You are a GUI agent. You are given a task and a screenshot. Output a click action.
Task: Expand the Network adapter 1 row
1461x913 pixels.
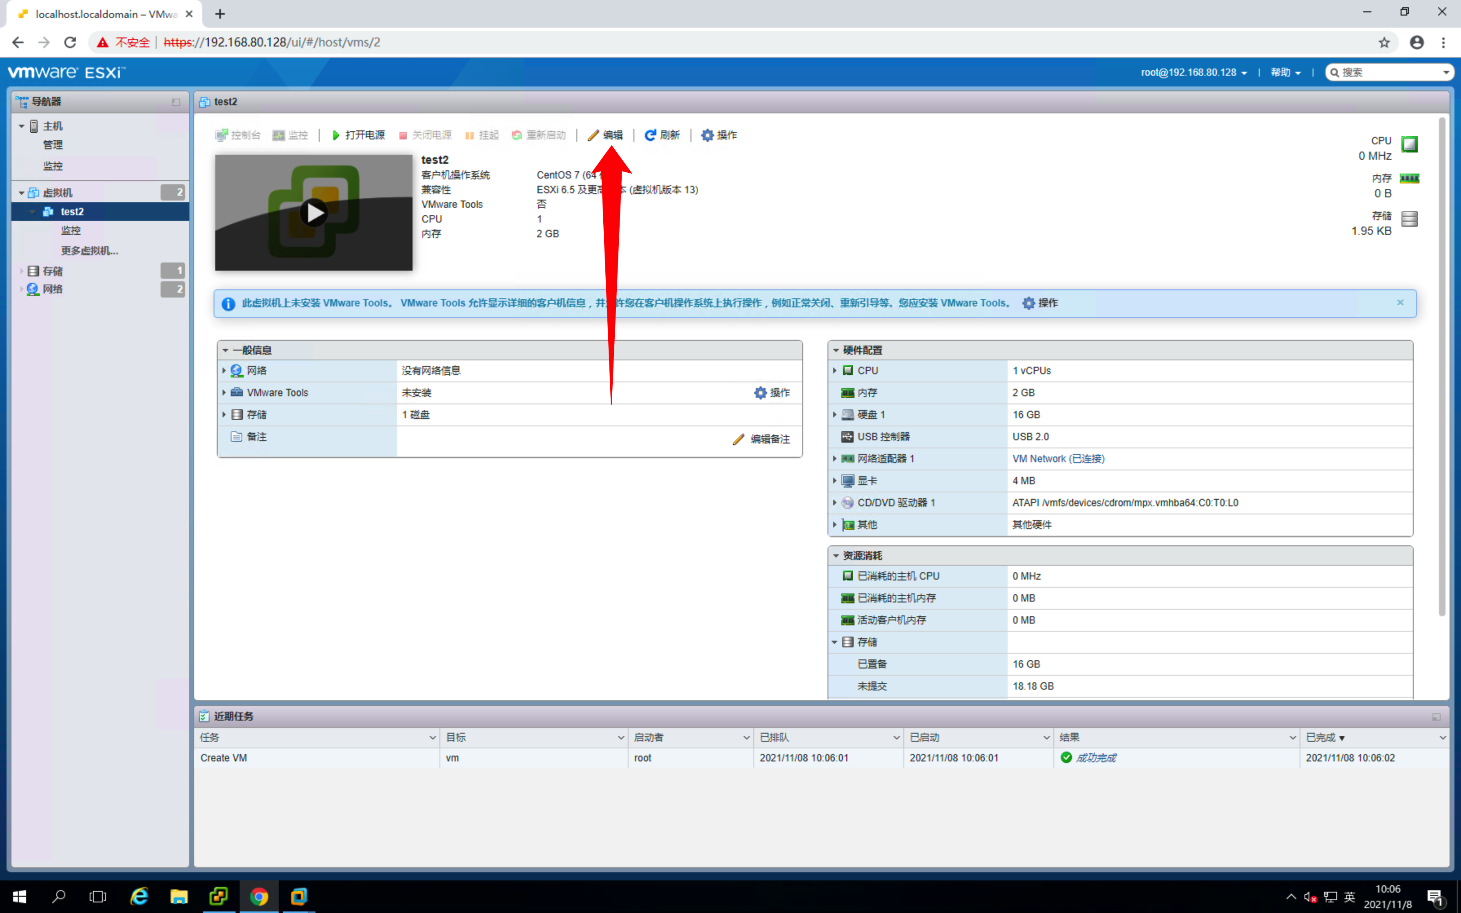tap(835, 459)
